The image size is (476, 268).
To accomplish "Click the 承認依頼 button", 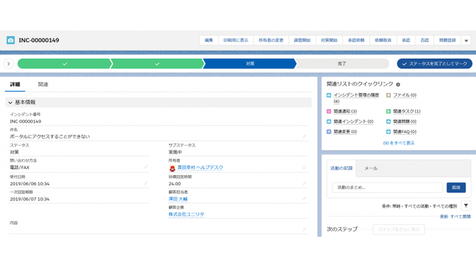I will coord(356,40).
